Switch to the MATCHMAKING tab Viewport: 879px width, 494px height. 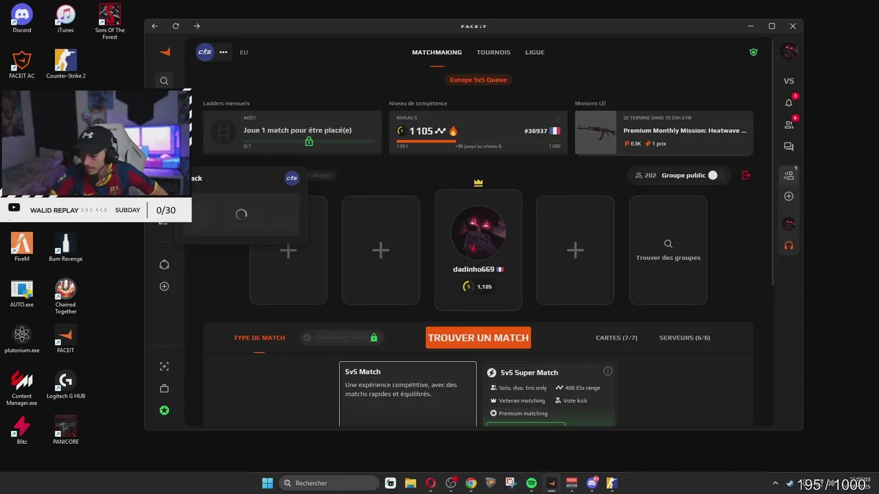coord(437,52)
